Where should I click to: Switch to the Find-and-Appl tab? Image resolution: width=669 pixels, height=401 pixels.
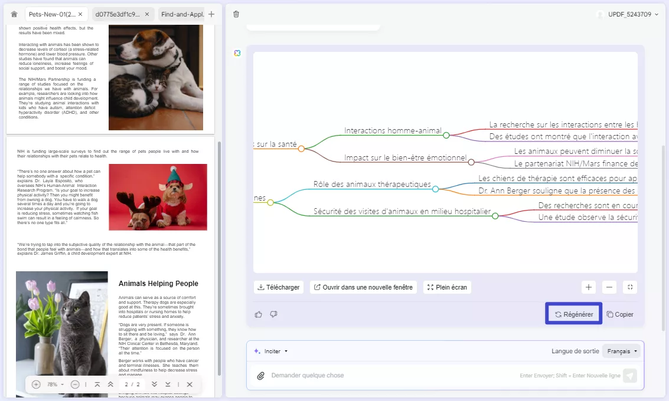[x=182, y=14]
